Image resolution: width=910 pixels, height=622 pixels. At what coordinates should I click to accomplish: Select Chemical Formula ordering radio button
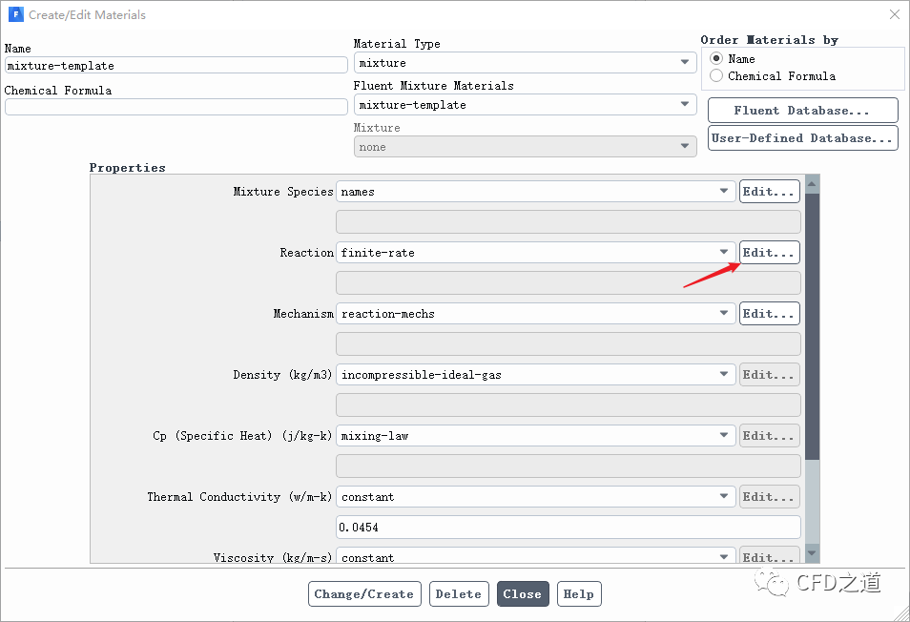pyautogui.click(x=716, y=76)
